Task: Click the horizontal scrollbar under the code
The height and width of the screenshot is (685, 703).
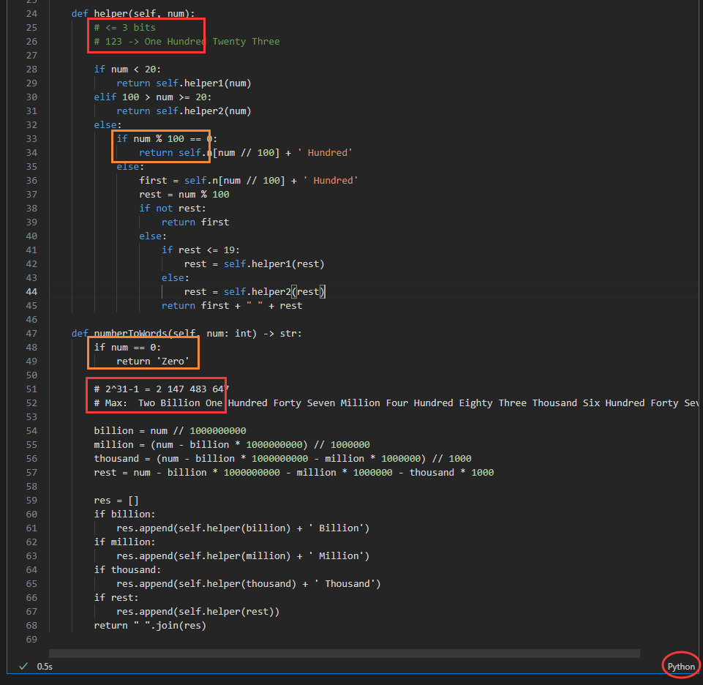Action: (x=344, y=653)
